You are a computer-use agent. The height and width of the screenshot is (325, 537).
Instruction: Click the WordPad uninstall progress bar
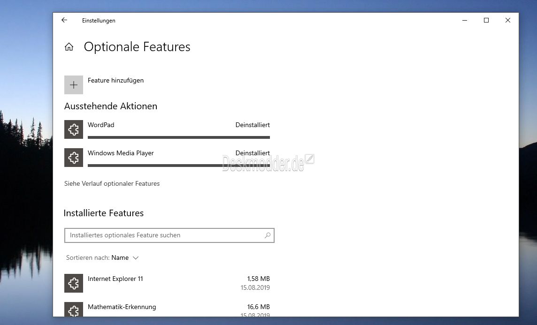tap(179, 137)
